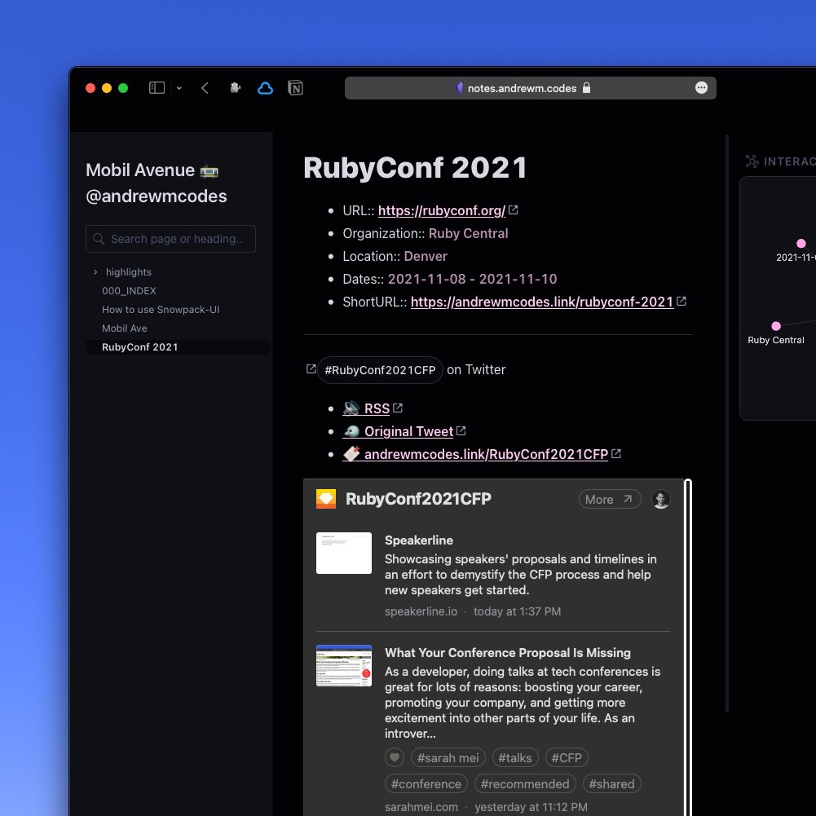Open the sidebar dropdown chevron in toolbar
This screenshot has width=816, height=816.
(179, 89)
